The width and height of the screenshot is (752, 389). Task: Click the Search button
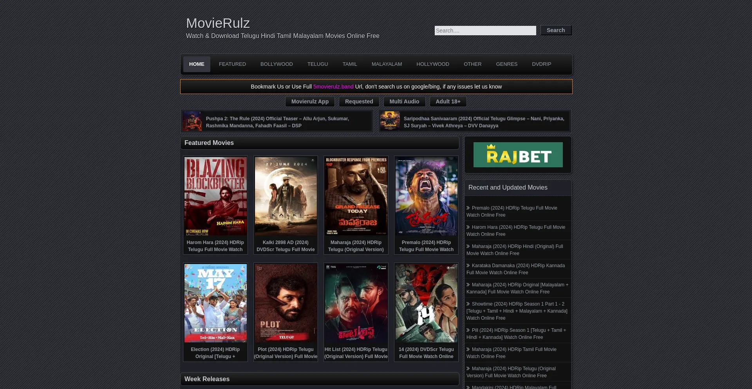click(556, 30)
